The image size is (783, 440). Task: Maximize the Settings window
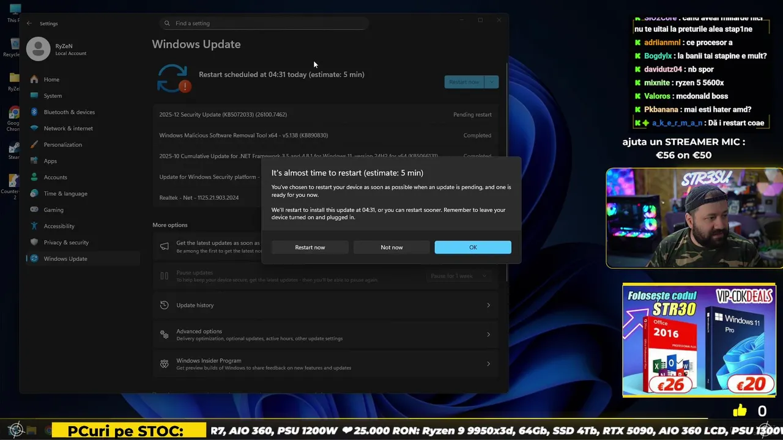(480, 20)
